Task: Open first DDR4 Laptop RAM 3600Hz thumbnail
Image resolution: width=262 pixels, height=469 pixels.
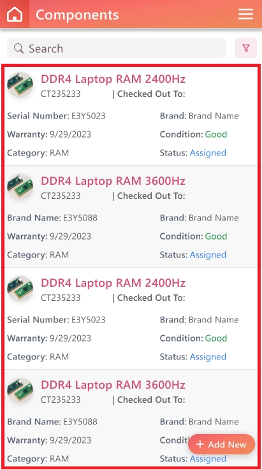Action: click(x=20, y=187)
